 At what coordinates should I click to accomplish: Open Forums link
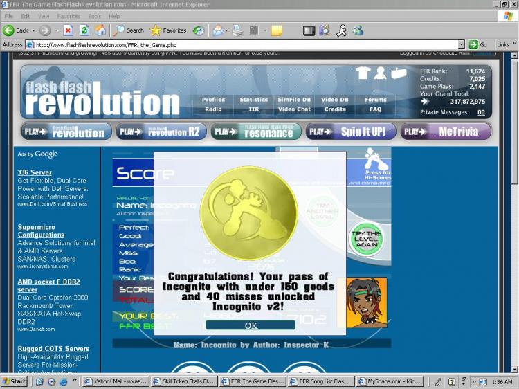(376, 100)
